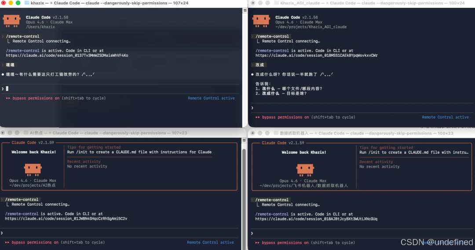Click the 数据抓取机器人 window title text
Viewport: 475px width, 250px height.
tap(366, 133)
